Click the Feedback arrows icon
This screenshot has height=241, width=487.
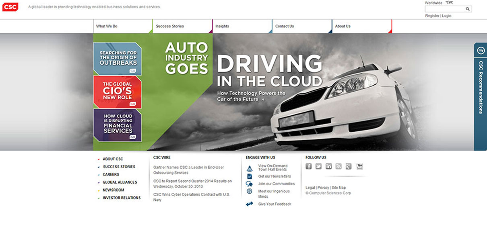pos(250,204)
